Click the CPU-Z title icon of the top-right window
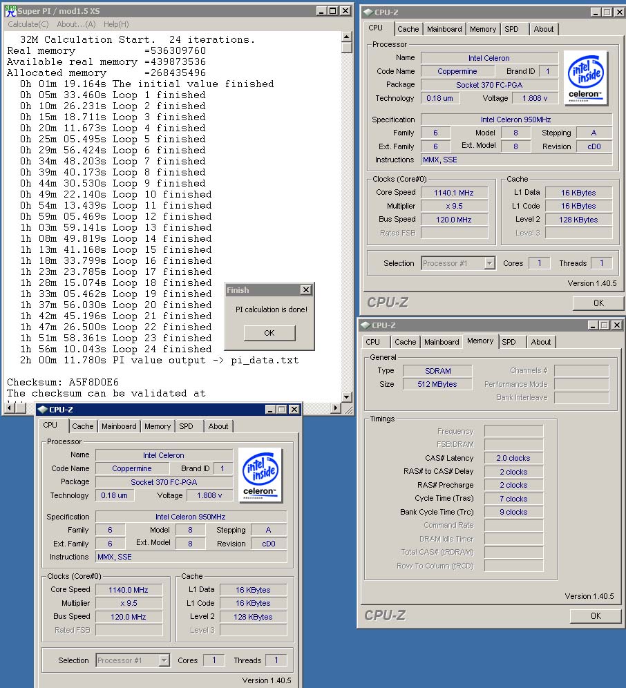The width and height of the screenshot is (626, 688). [368, 12]
